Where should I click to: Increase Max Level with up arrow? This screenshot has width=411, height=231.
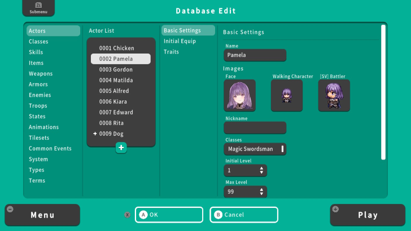[261, 190]
